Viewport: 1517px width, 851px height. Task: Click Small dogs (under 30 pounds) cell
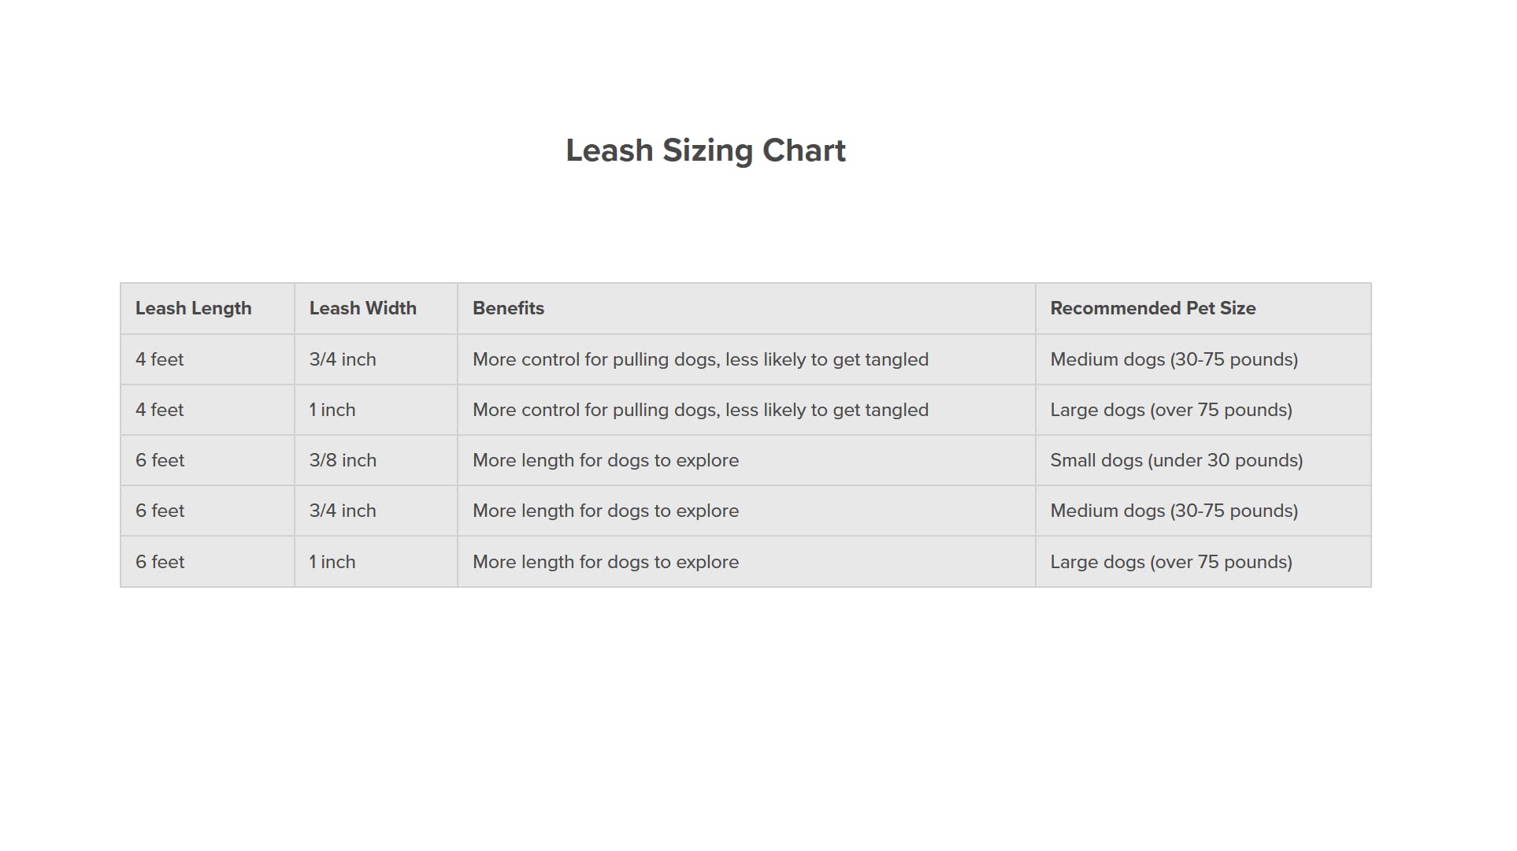click(1176, 460)
